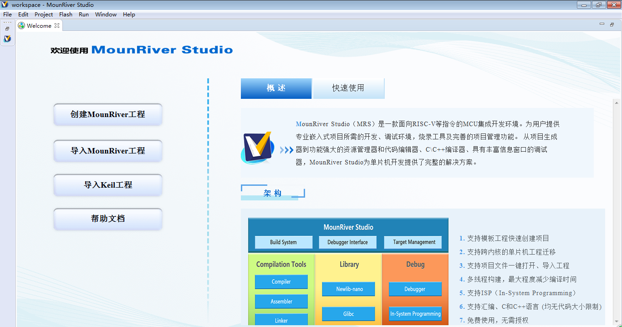
Task: Click 导入Keil工程 button
Action: click(x=108, y=185)
